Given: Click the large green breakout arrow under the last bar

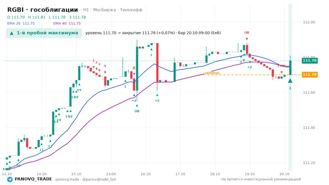Looking at the screenshot, I should (290, 81).
